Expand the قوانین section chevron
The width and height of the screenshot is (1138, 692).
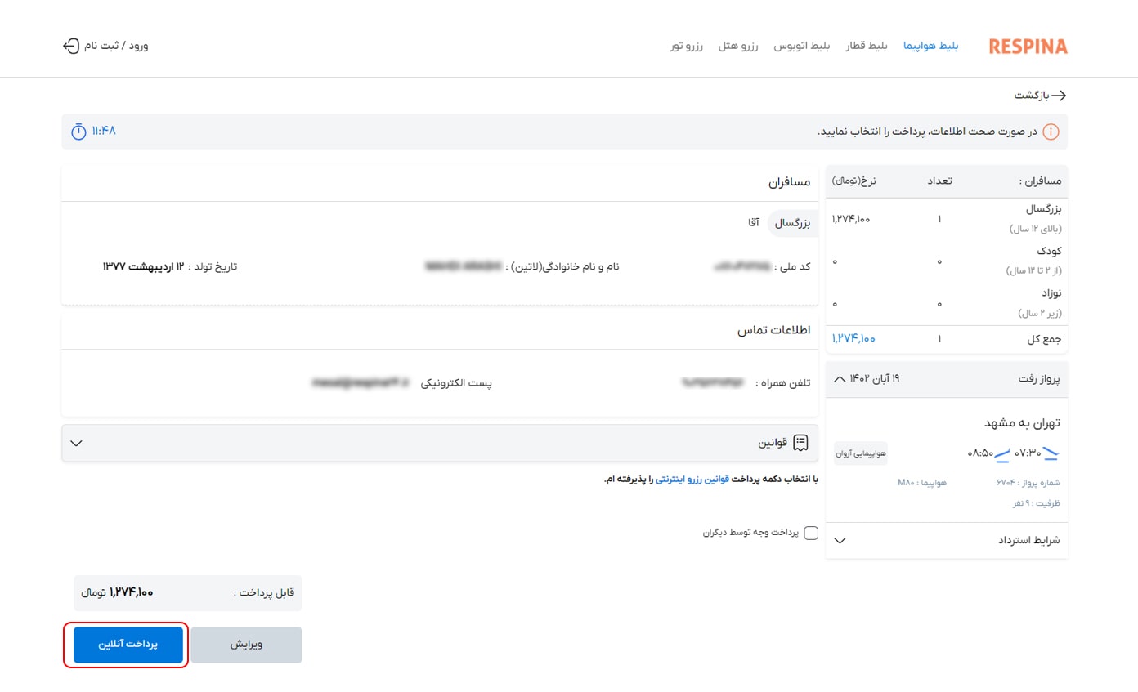pos(76,443)
